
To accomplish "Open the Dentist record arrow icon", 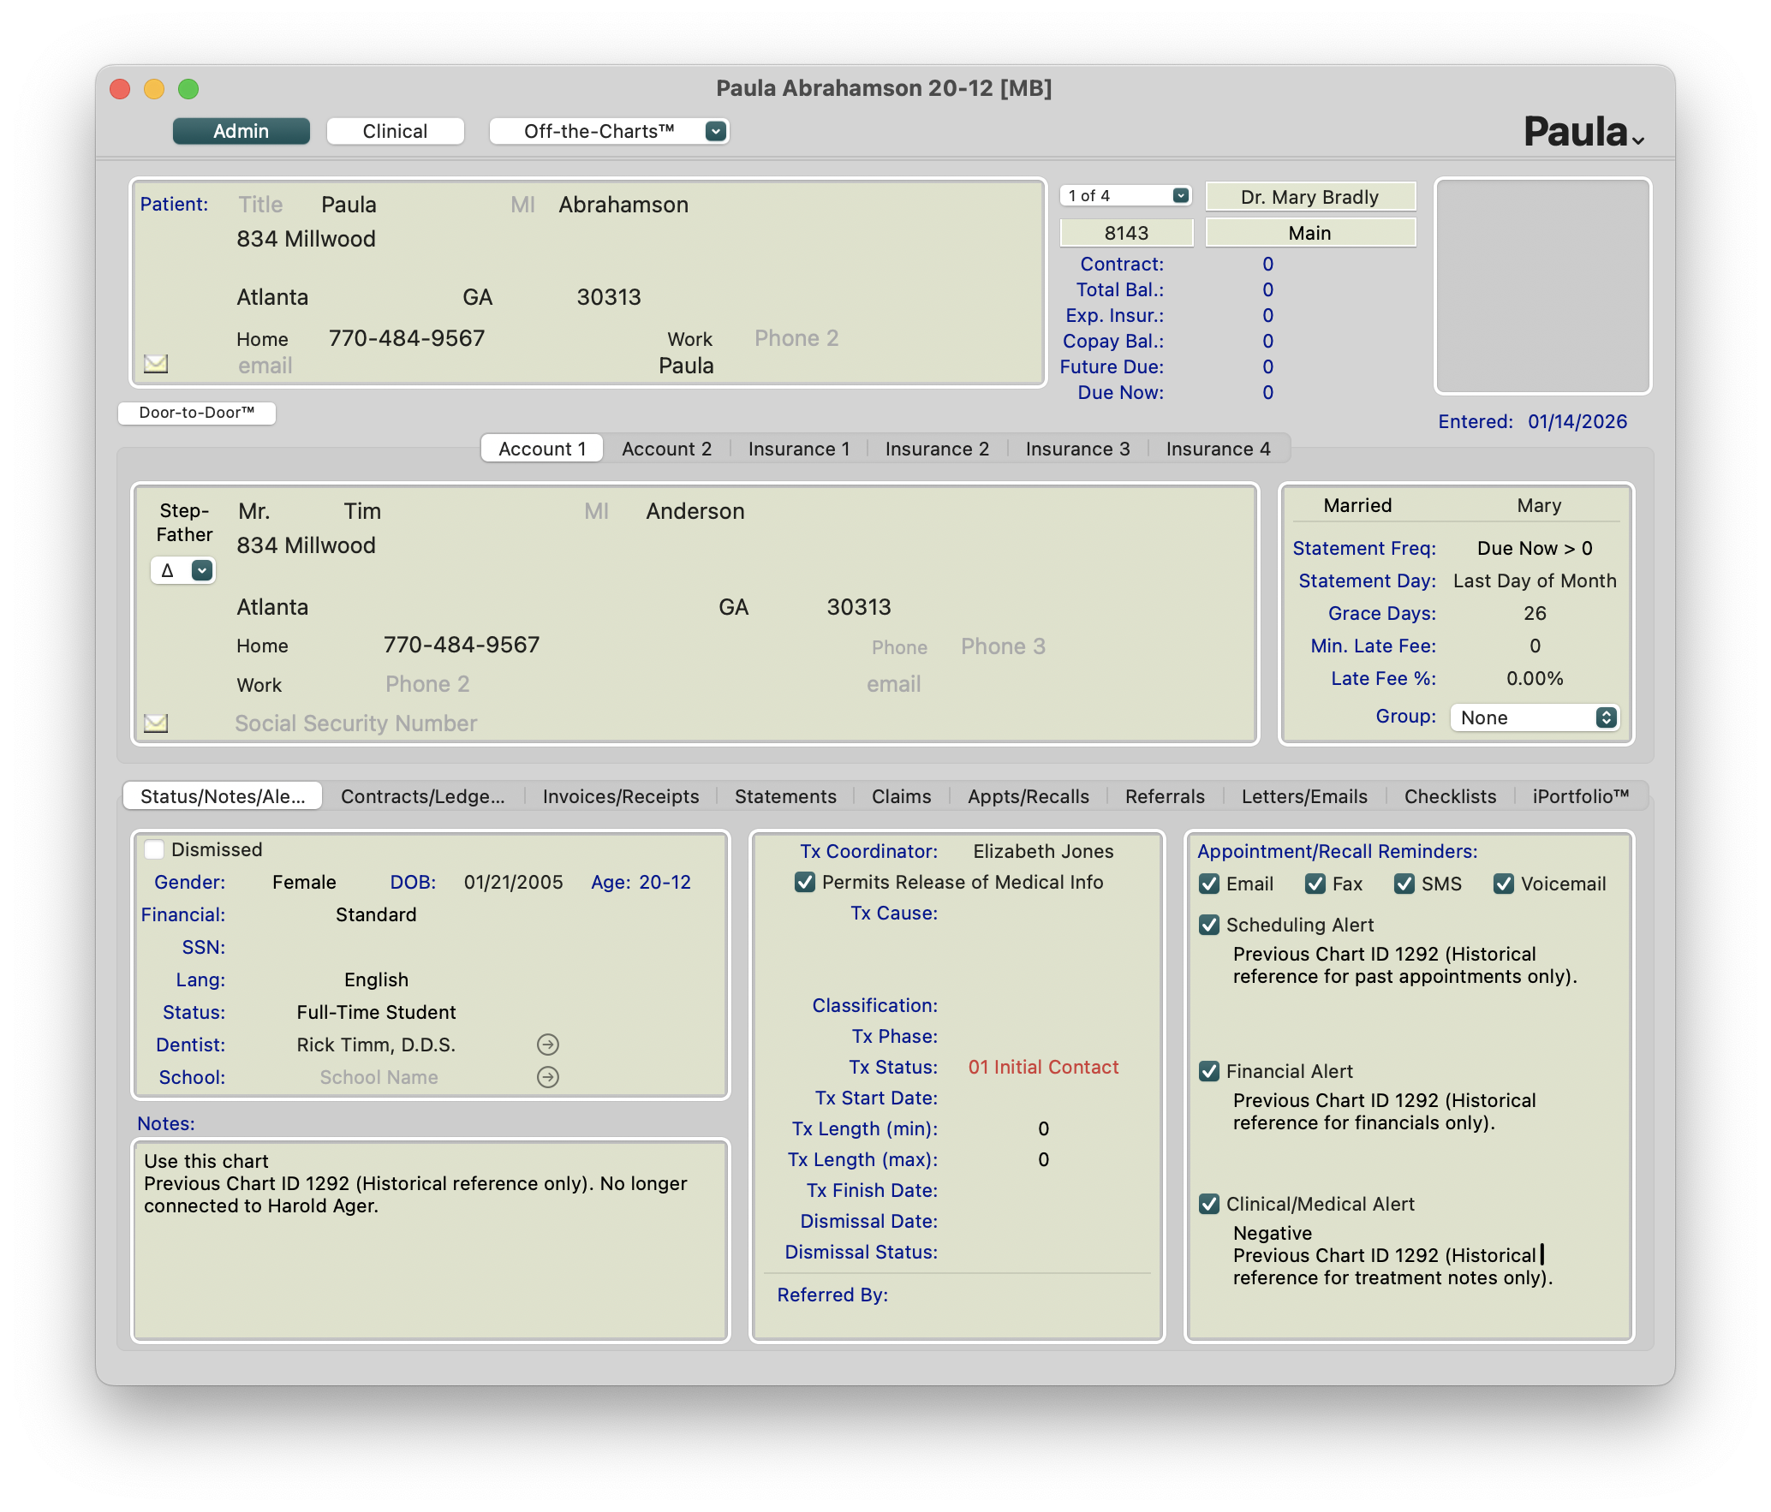I will point(548,1045).
